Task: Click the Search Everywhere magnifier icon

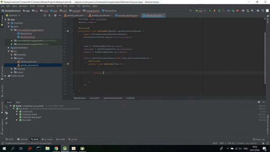Action: point(262,11)
